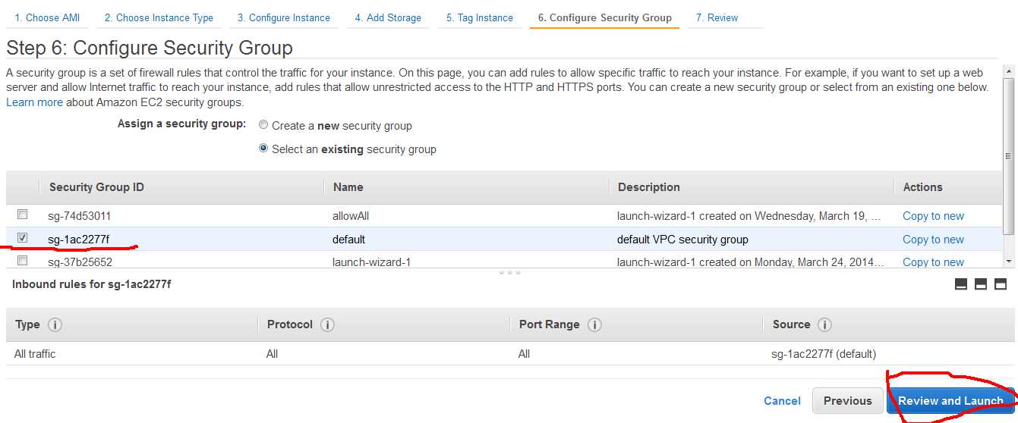Screen dimensions: 1018x423
Task: Click the info icon beside Type
Action: 55,324
